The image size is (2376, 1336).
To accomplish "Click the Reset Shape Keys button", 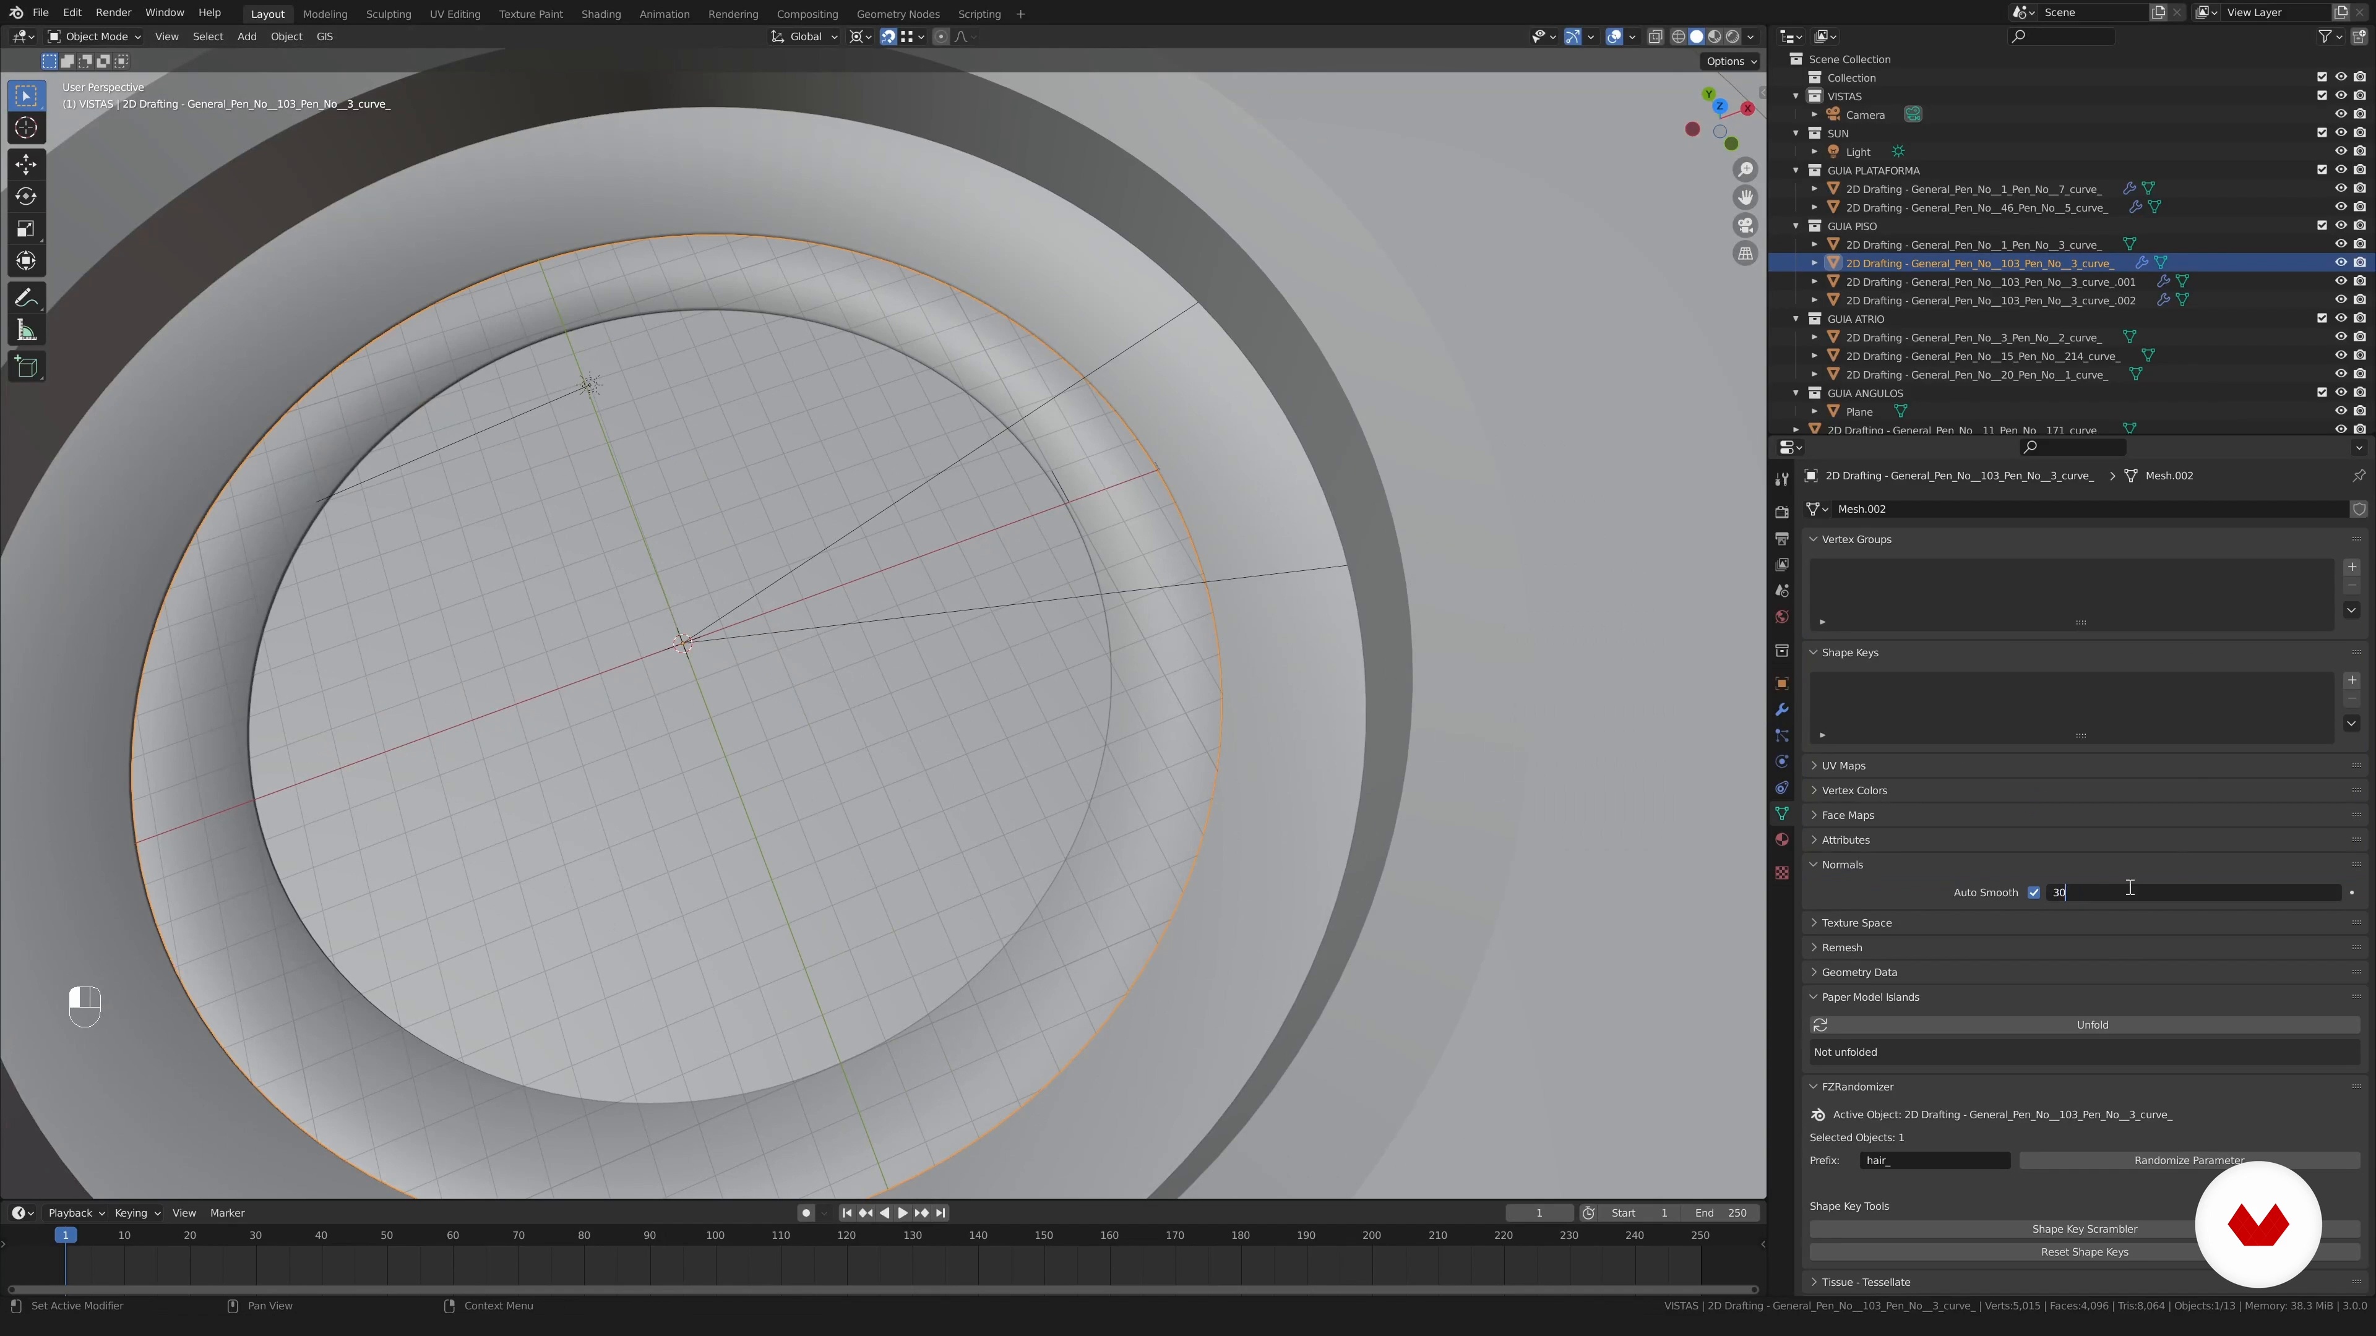I will 2085,1252.
